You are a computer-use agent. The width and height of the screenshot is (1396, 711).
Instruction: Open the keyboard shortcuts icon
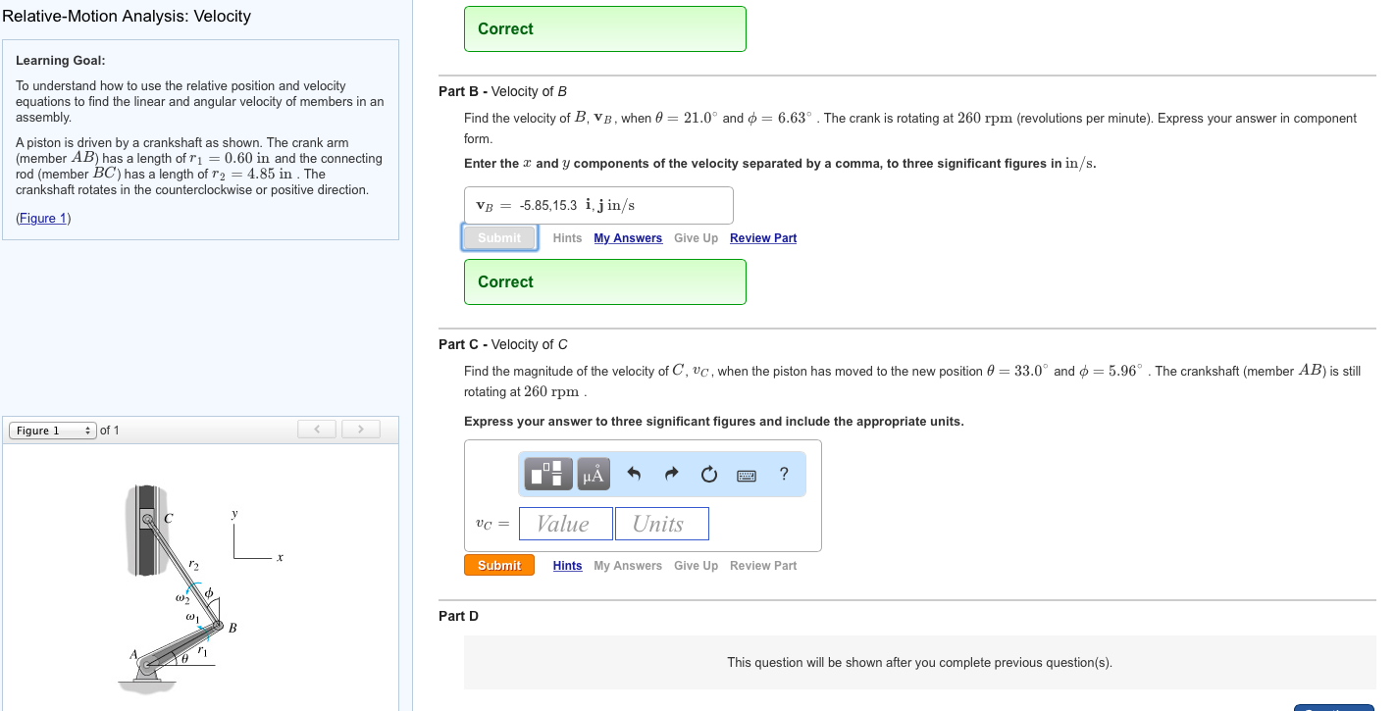point(746,474)
